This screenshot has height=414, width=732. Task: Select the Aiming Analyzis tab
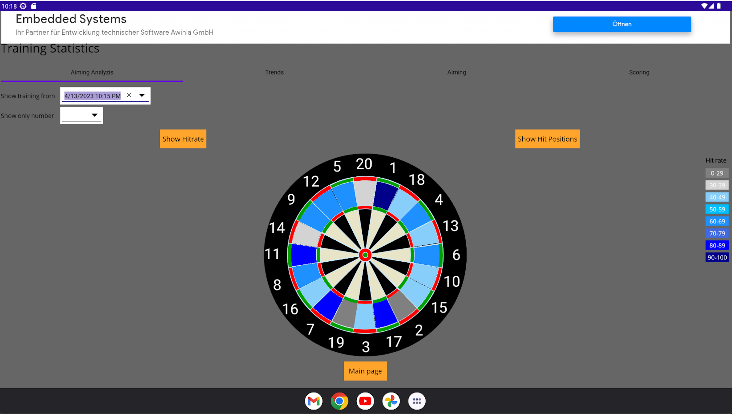(92, 72)
